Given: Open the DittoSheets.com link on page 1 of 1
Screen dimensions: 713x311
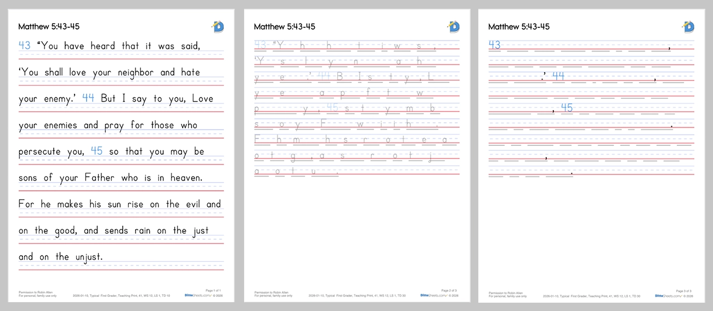Looking at the screenshot, I should click(197, 295).
